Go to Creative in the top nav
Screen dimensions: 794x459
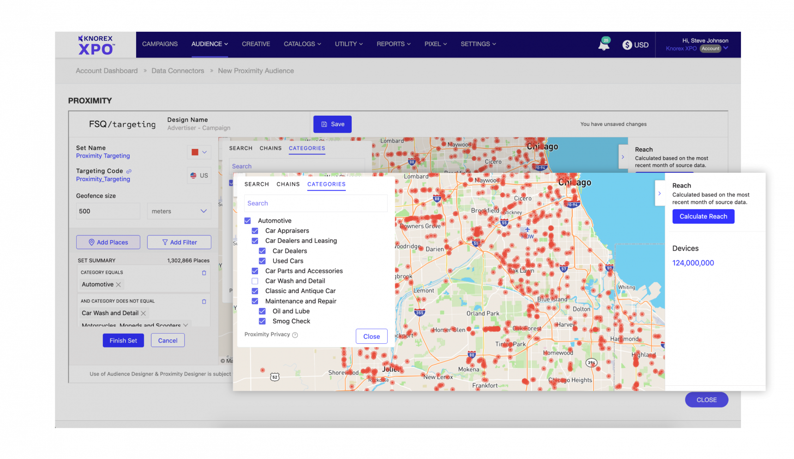tap(256, 44)
